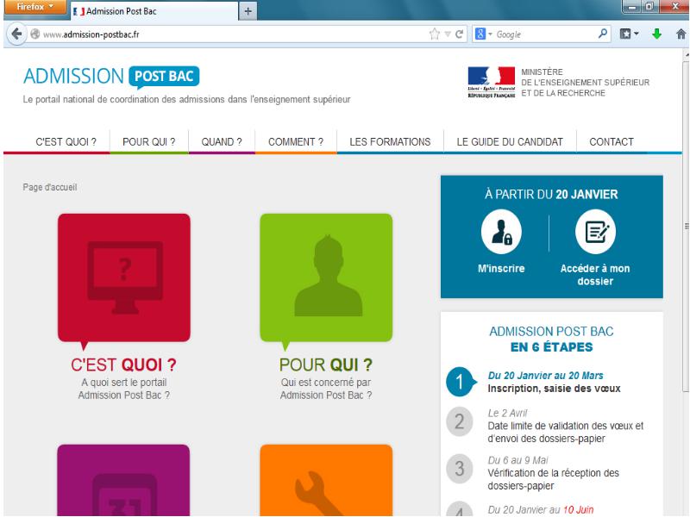The width and height of the screenshot is (690, 517).
Task: Click the site identity globe icon
Action: coord(35,34)
